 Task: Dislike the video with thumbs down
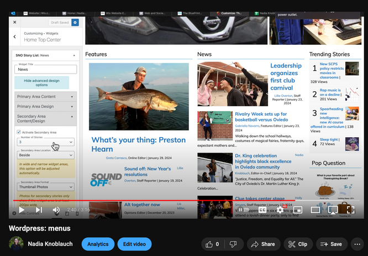(x=234, y=244)
